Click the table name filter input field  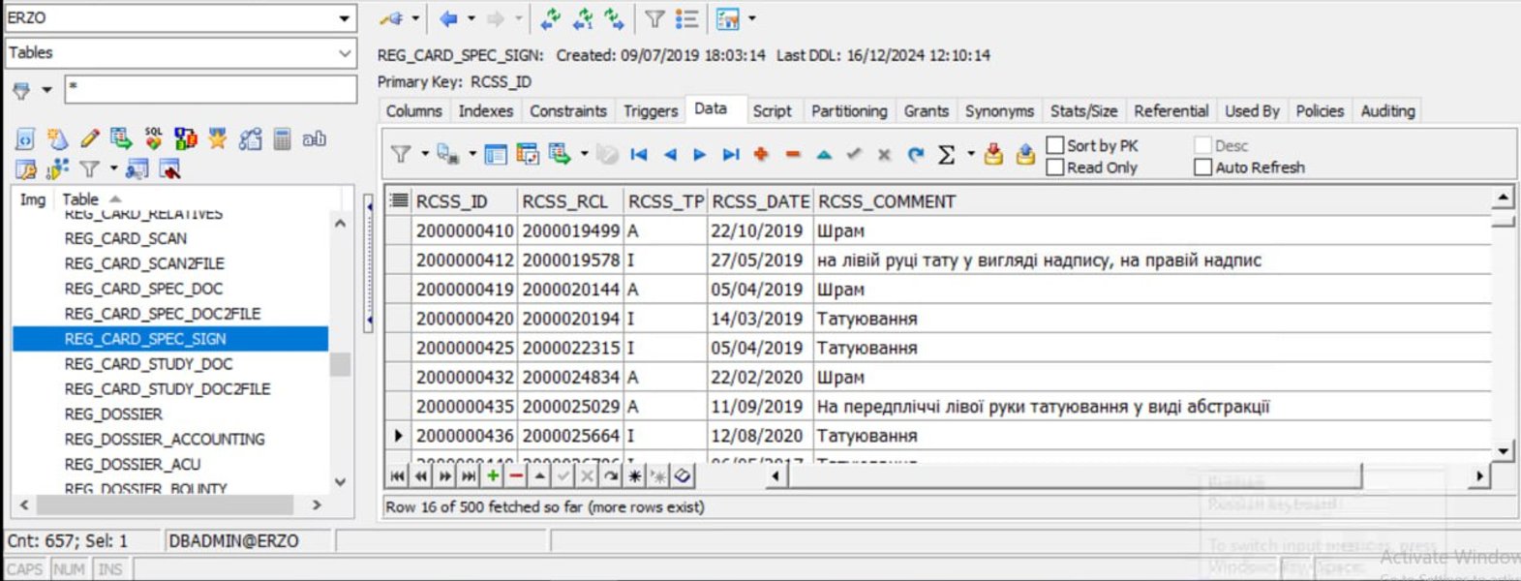[210, 89]
